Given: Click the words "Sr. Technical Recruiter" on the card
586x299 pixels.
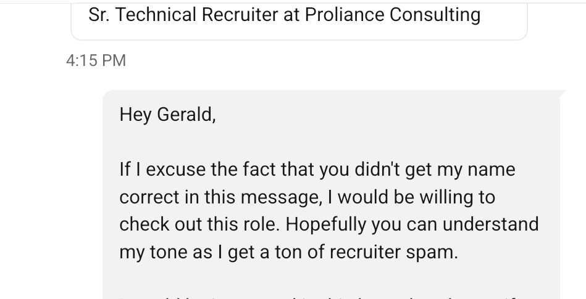Looking at the screenshot, I should click(183, 15).
